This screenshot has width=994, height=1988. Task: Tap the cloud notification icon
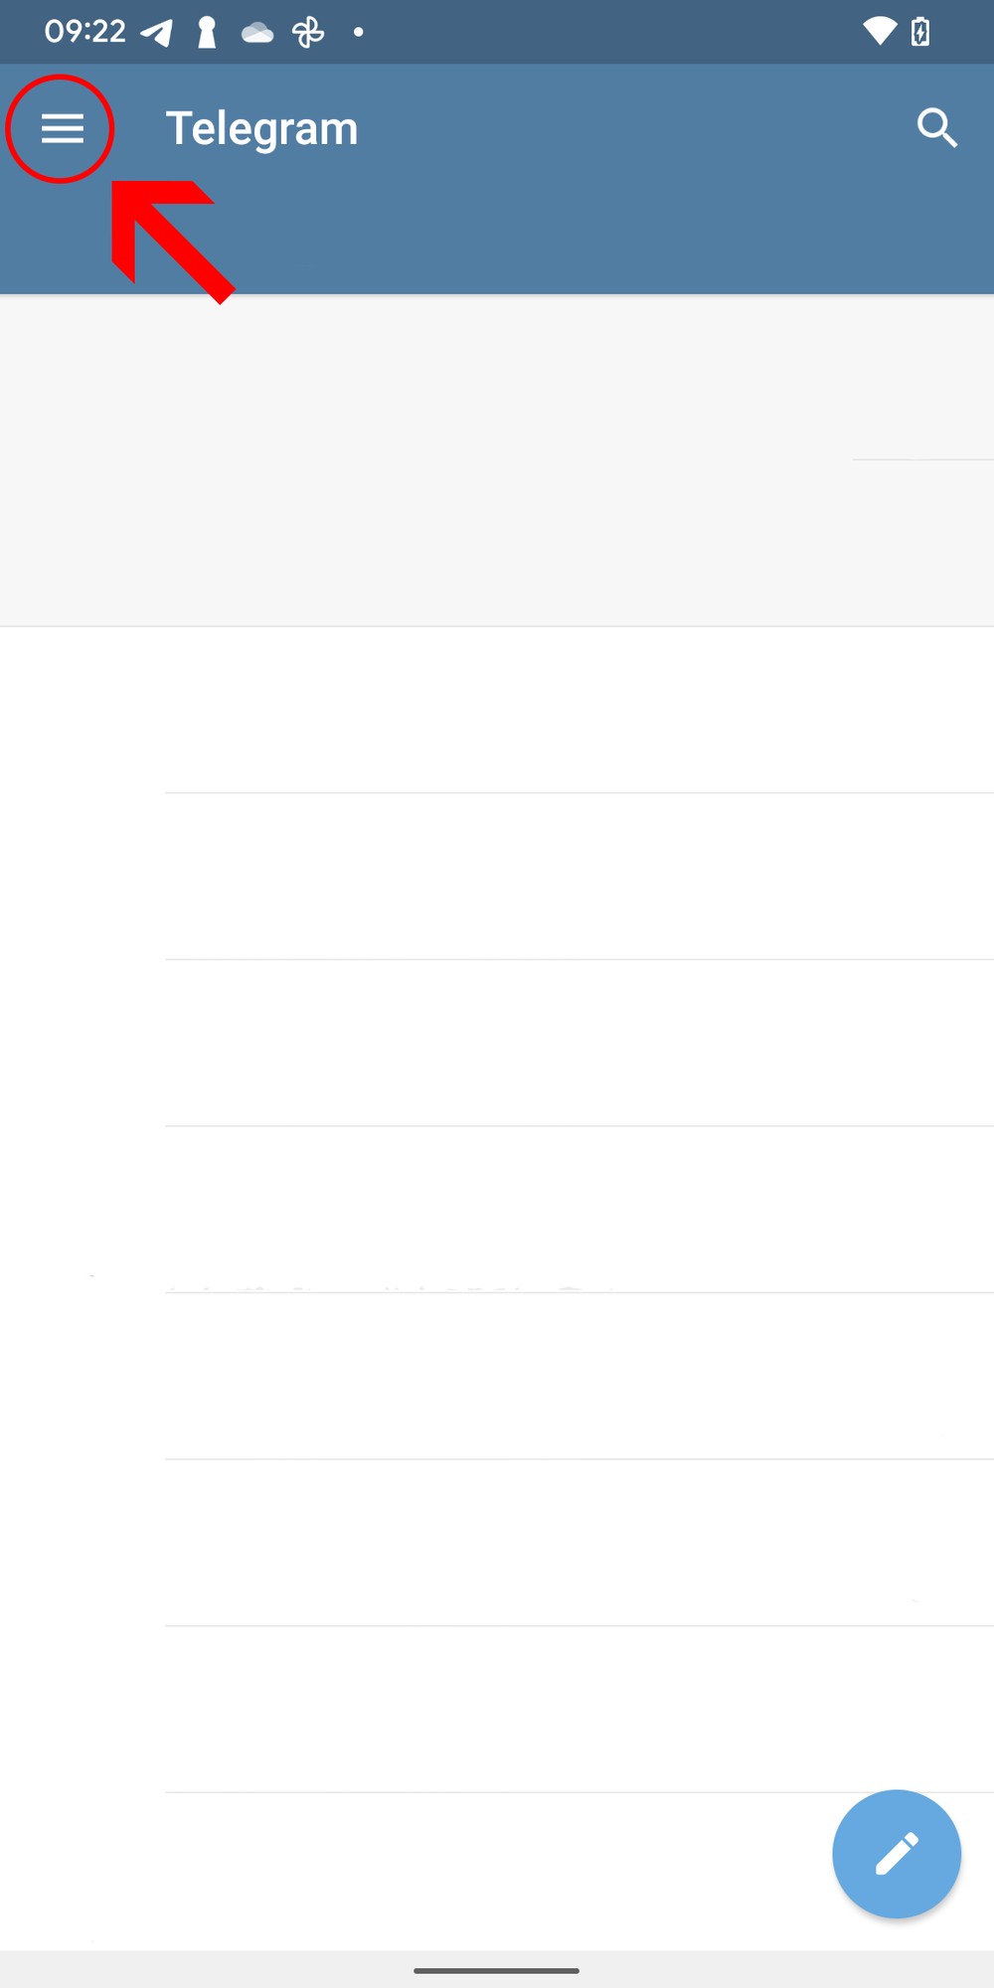(x=257, y=33)
